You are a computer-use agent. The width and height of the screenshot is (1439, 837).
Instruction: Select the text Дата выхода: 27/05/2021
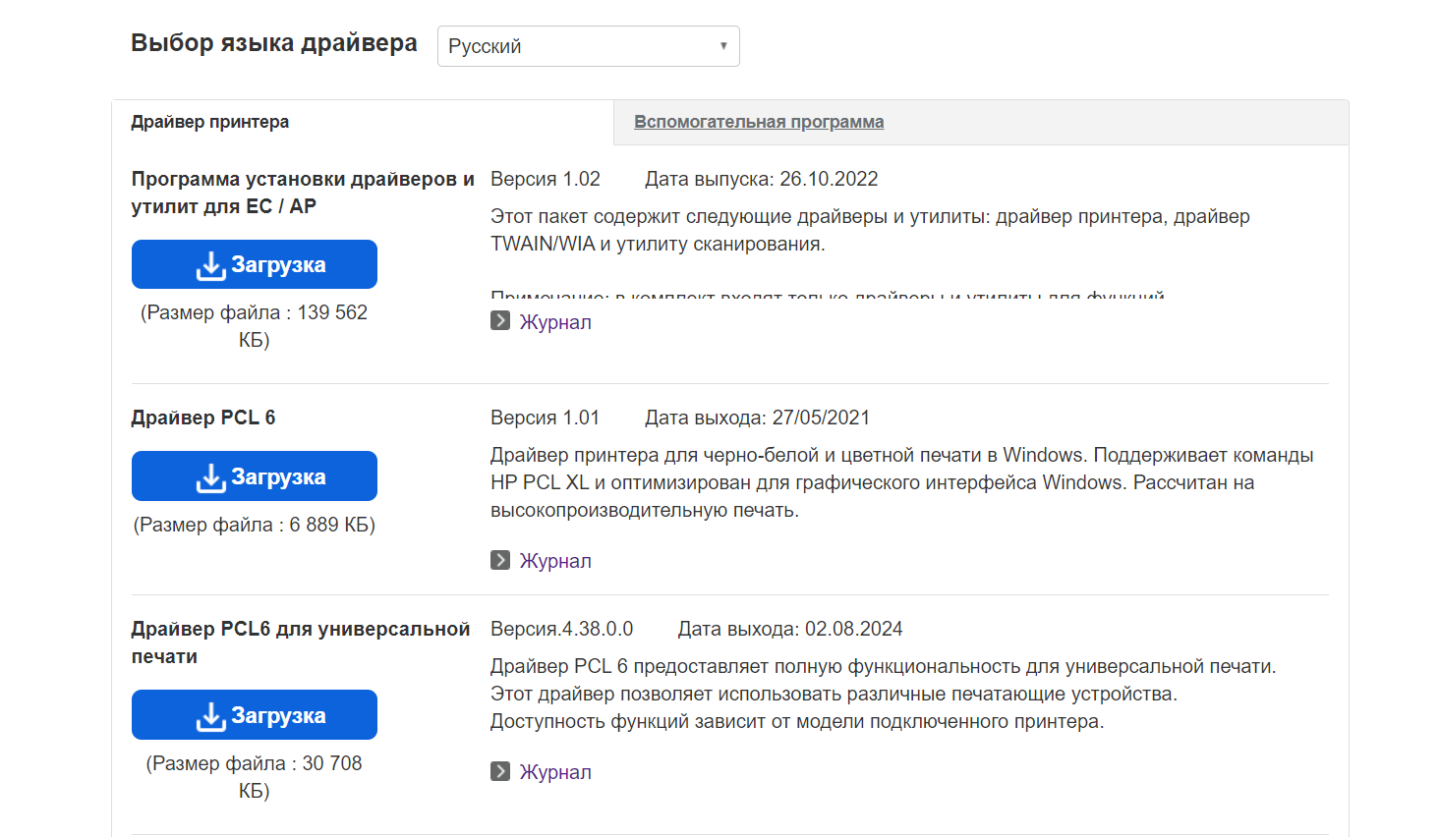(x=757, y=418)
